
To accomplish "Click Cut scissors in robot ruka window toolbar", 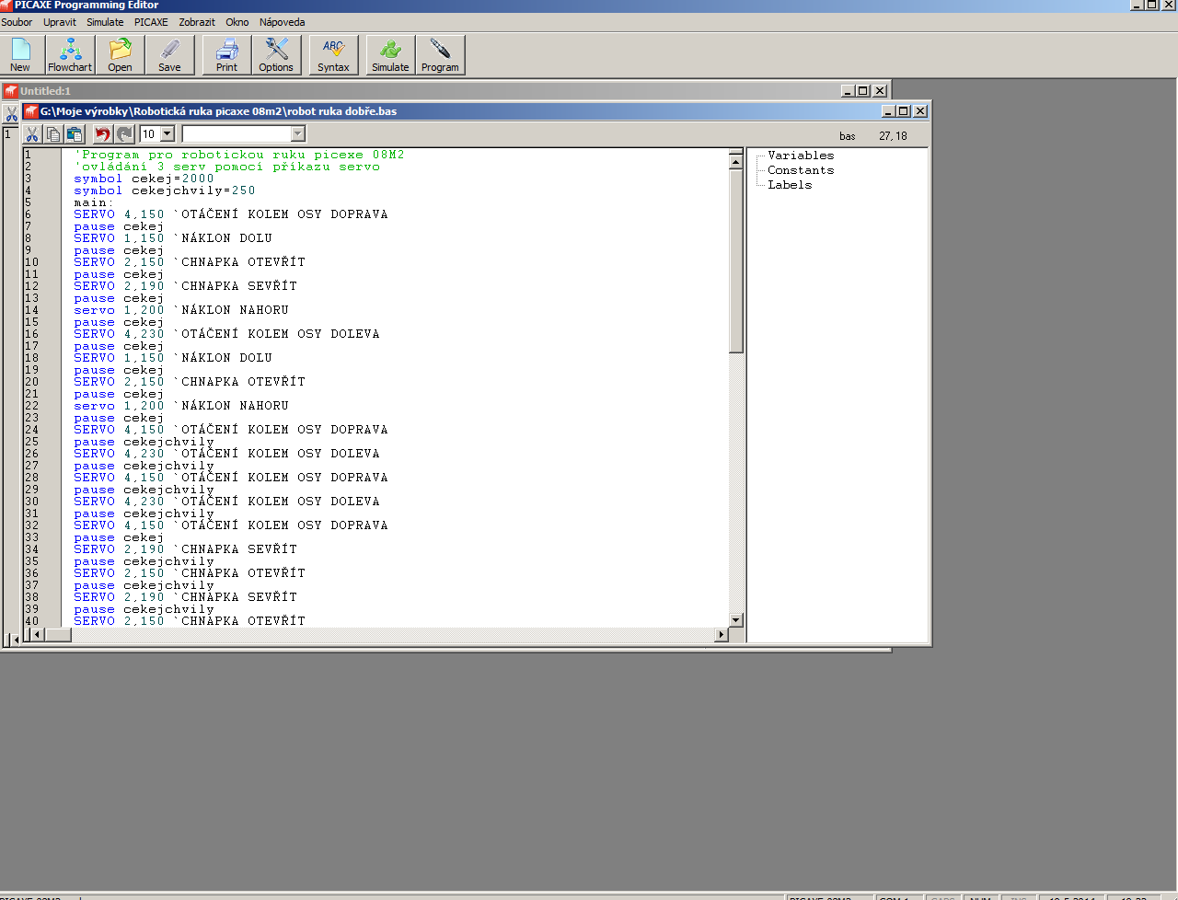I will (32, 134).
